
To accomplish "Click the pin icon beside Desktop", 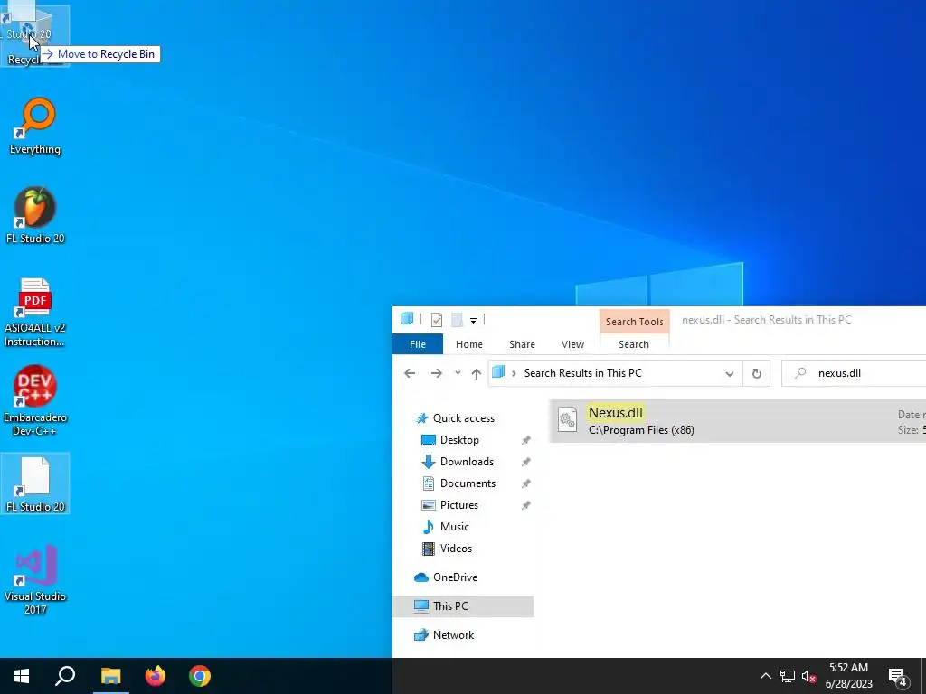I will [525, 440].
